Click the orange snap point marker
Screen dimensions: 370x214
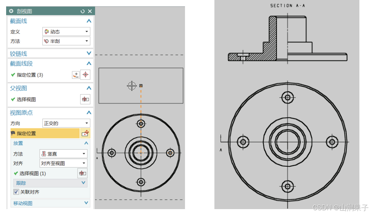tap(141, 86)
